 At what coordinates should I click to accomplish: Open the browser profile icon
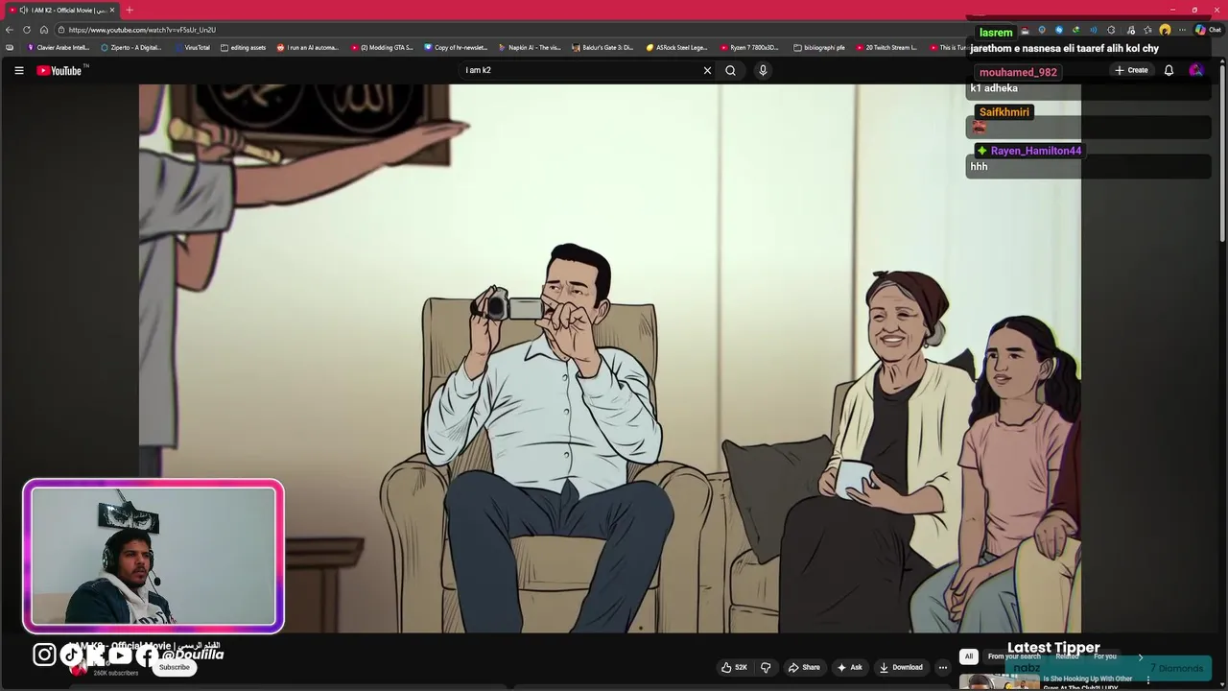click(x=1165, y=30)
